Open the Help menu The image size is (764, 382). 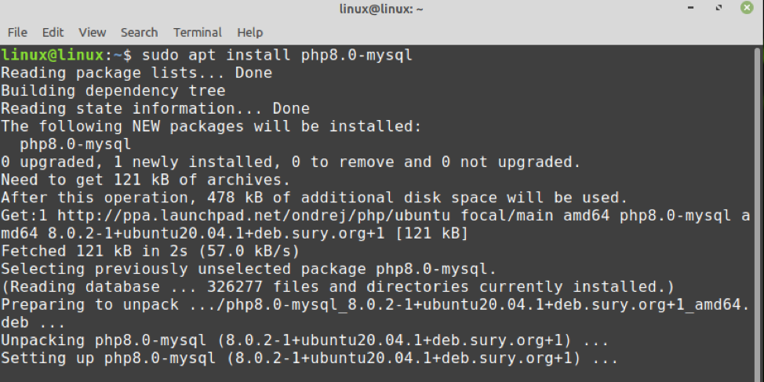pos(249,32)
